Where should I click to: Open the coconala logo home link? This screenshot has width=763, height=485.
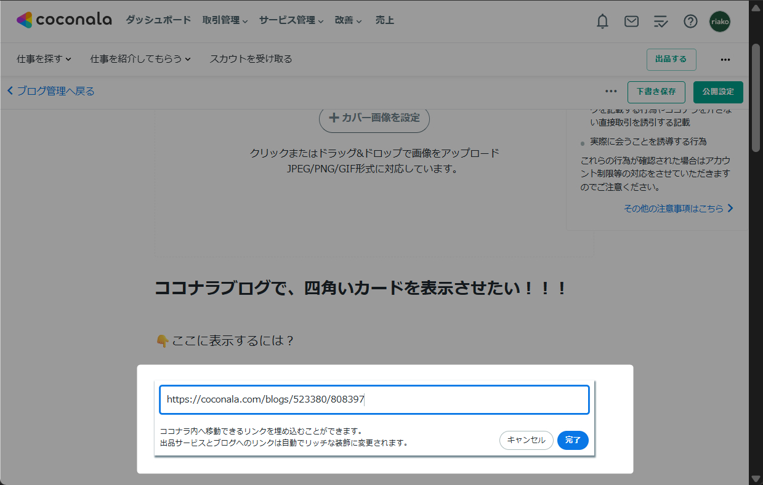[64, 20]
